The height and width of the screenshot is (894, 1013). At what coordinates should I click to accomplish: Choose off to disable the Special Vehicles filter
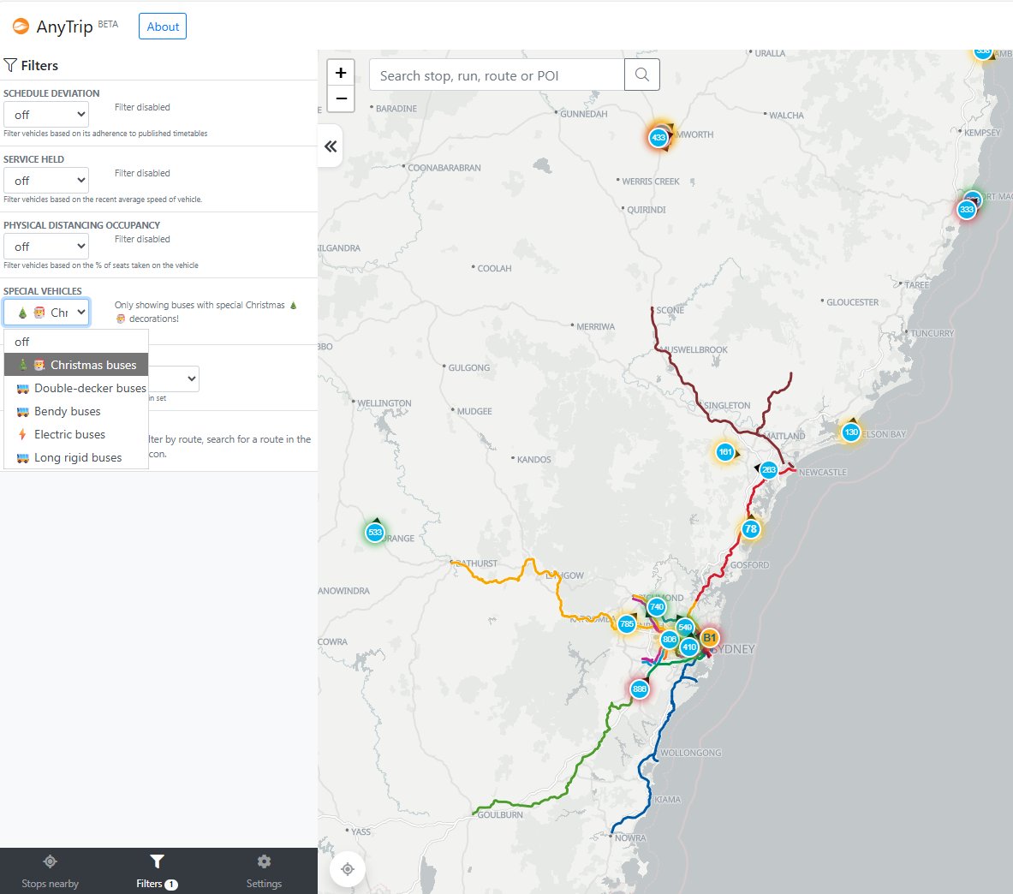76,341
